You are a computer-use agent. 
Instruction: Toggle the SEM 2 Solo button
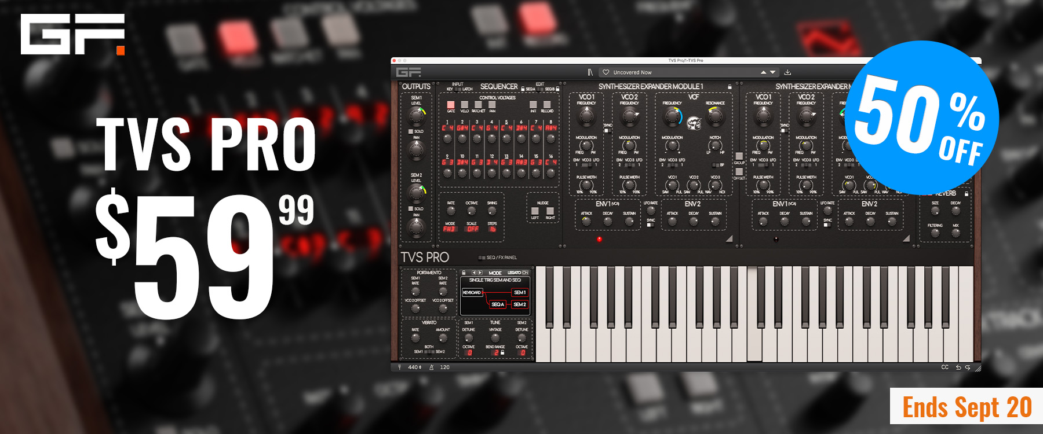click(x=411, y=208)
